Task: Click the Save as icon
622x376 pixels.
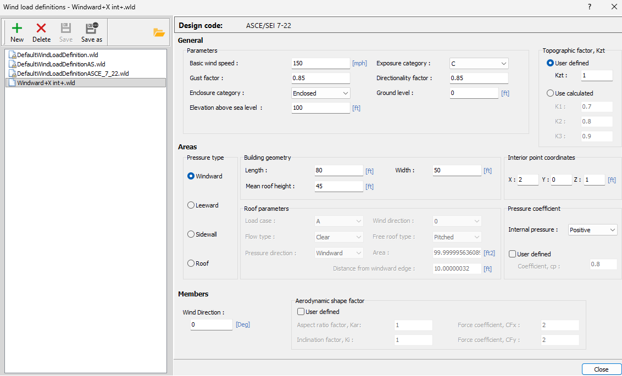Action: tap(92, 32)
